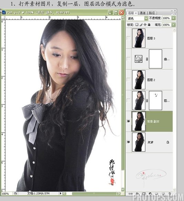Viewport: 184px width, 201px height.
Task: Create a new layer group
Action: (156, 194)
